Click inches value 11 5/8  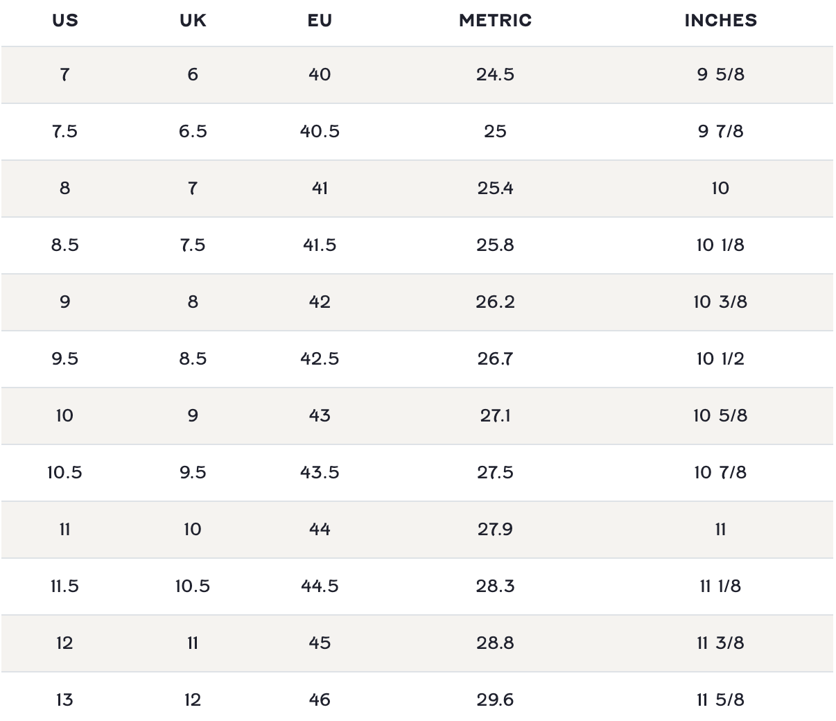coord(720,700)
